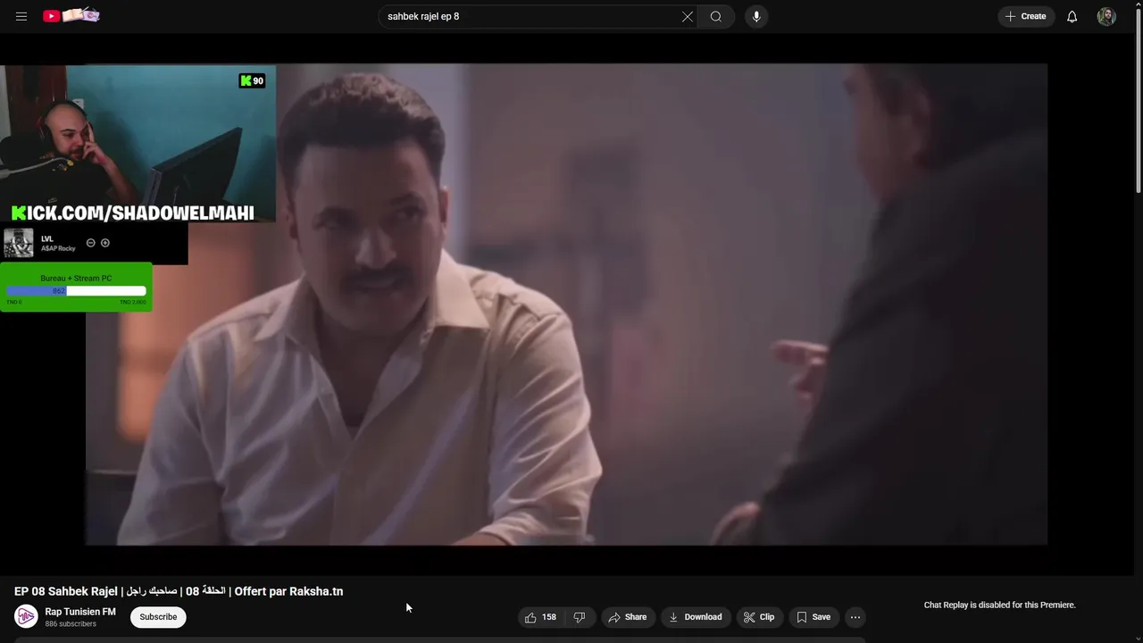
Task: Open more actions three-dot menu
Action: 855,617
